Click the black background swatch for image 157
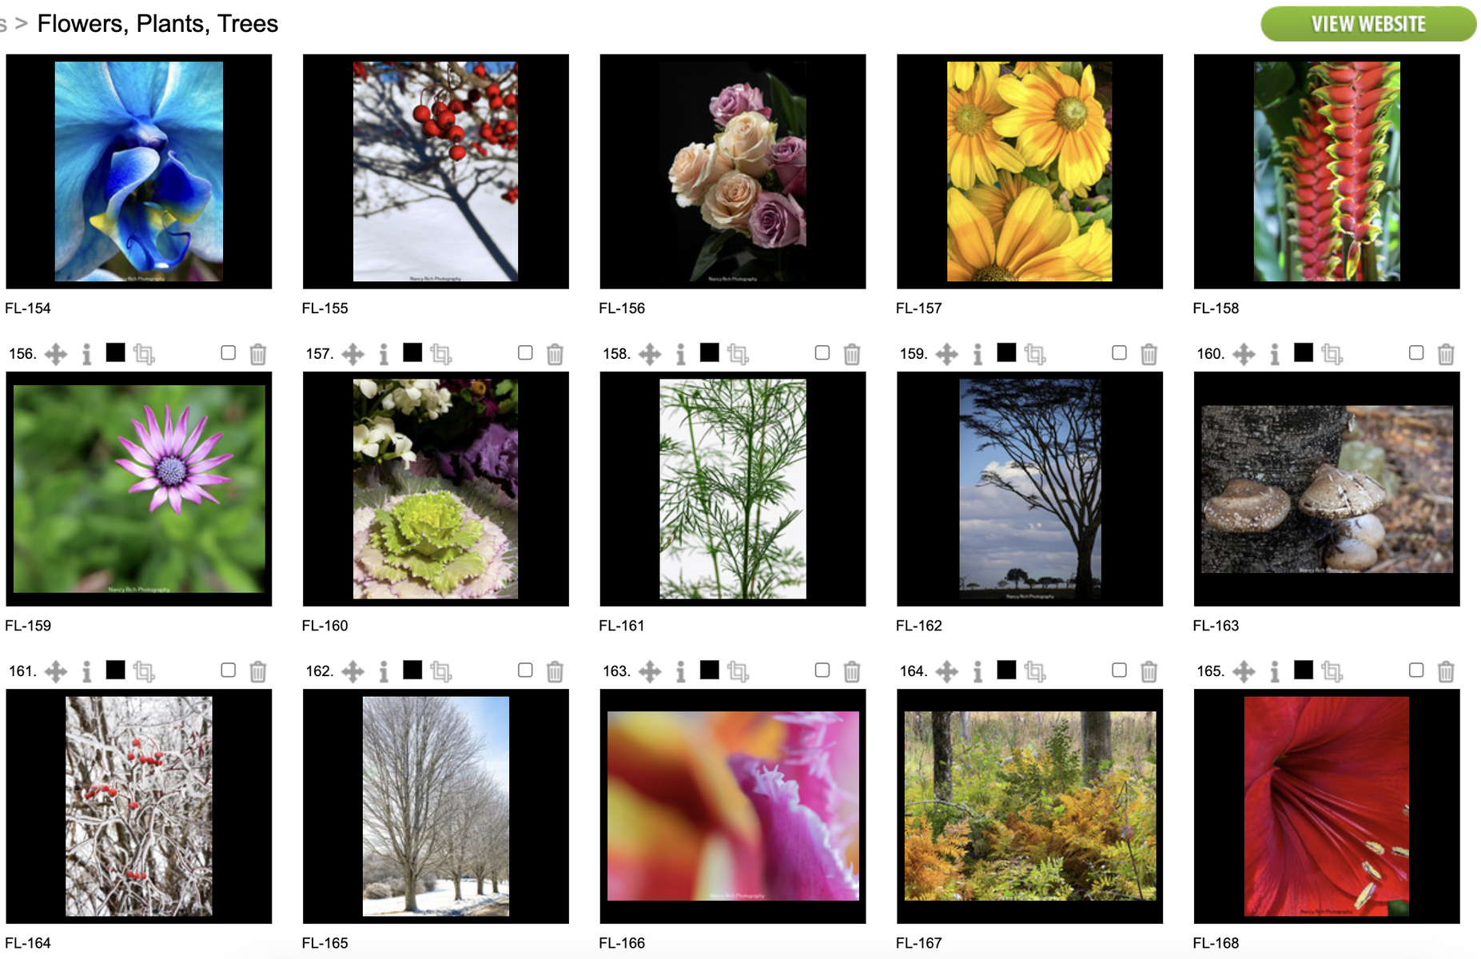This screenshot has width=1481, height=959. click(412, 352)
